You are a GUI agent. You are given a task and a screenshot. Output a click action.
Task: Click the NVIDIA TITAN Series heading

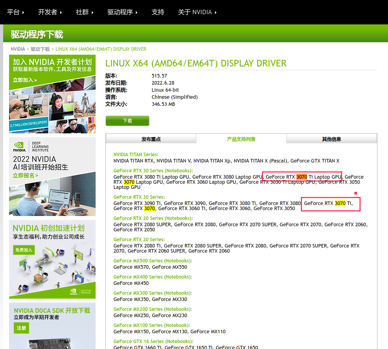[x=136, y=154]
